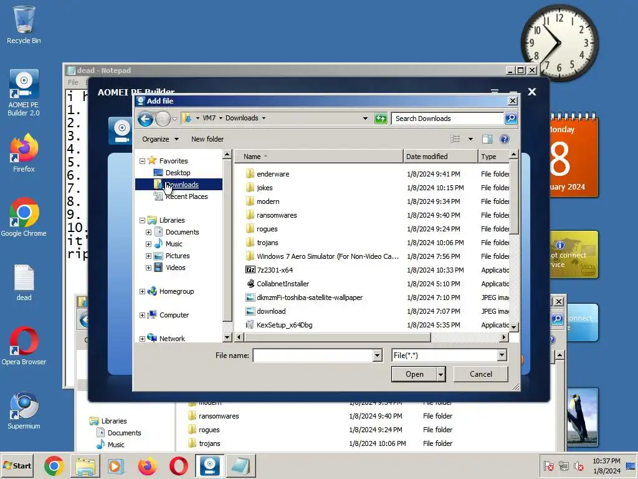Open the Supermium desktop shortcut
638x479 pixels.
click(x=24, y=410)
